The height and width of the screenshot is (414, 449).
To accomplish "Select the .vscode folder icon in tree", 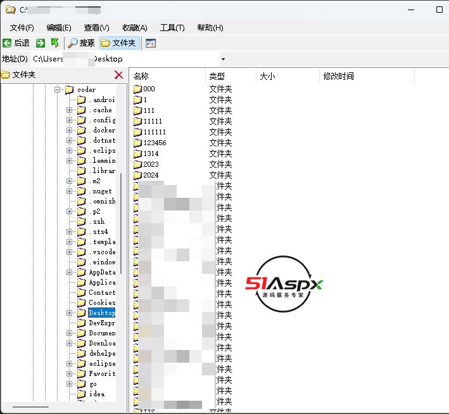I will [81, 252].
